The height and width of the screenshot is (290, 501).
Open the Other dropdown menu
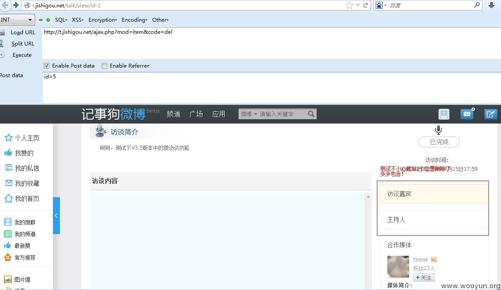(160, 20)
